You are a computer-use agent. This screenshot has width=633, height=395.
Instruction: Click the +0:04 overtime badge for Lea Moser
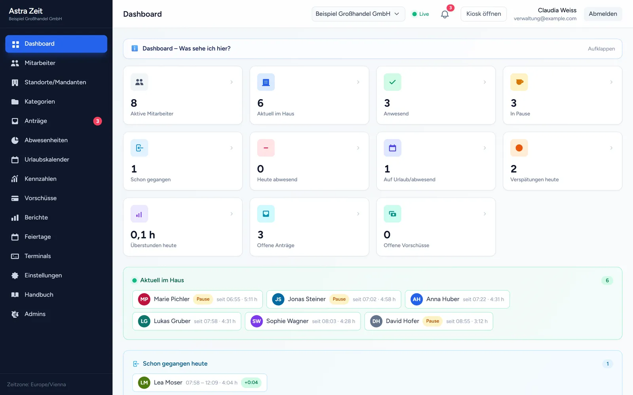(251, 383)
